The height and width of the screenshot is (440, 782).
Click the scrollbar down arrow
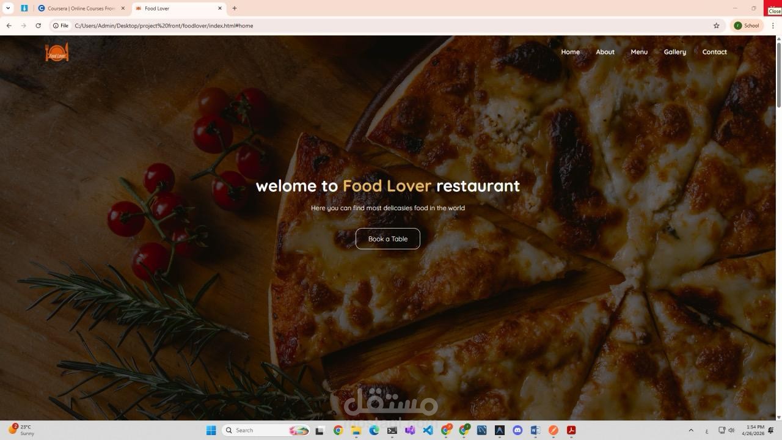coord(778,416)
